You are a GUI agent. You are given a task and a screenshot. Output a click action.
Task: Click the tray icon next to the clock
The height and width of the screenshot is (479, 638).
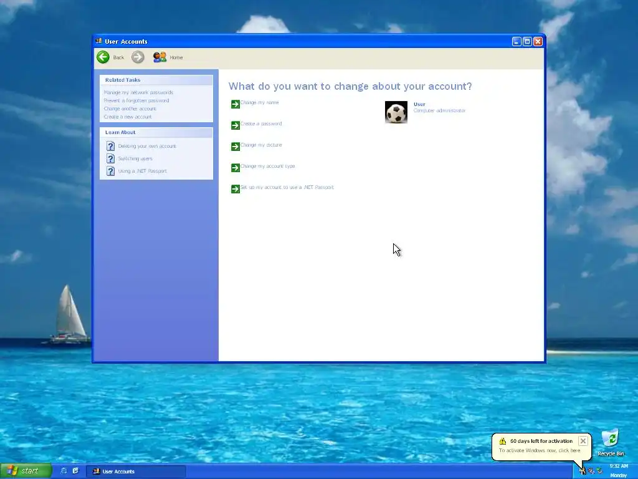click(599, 471)
